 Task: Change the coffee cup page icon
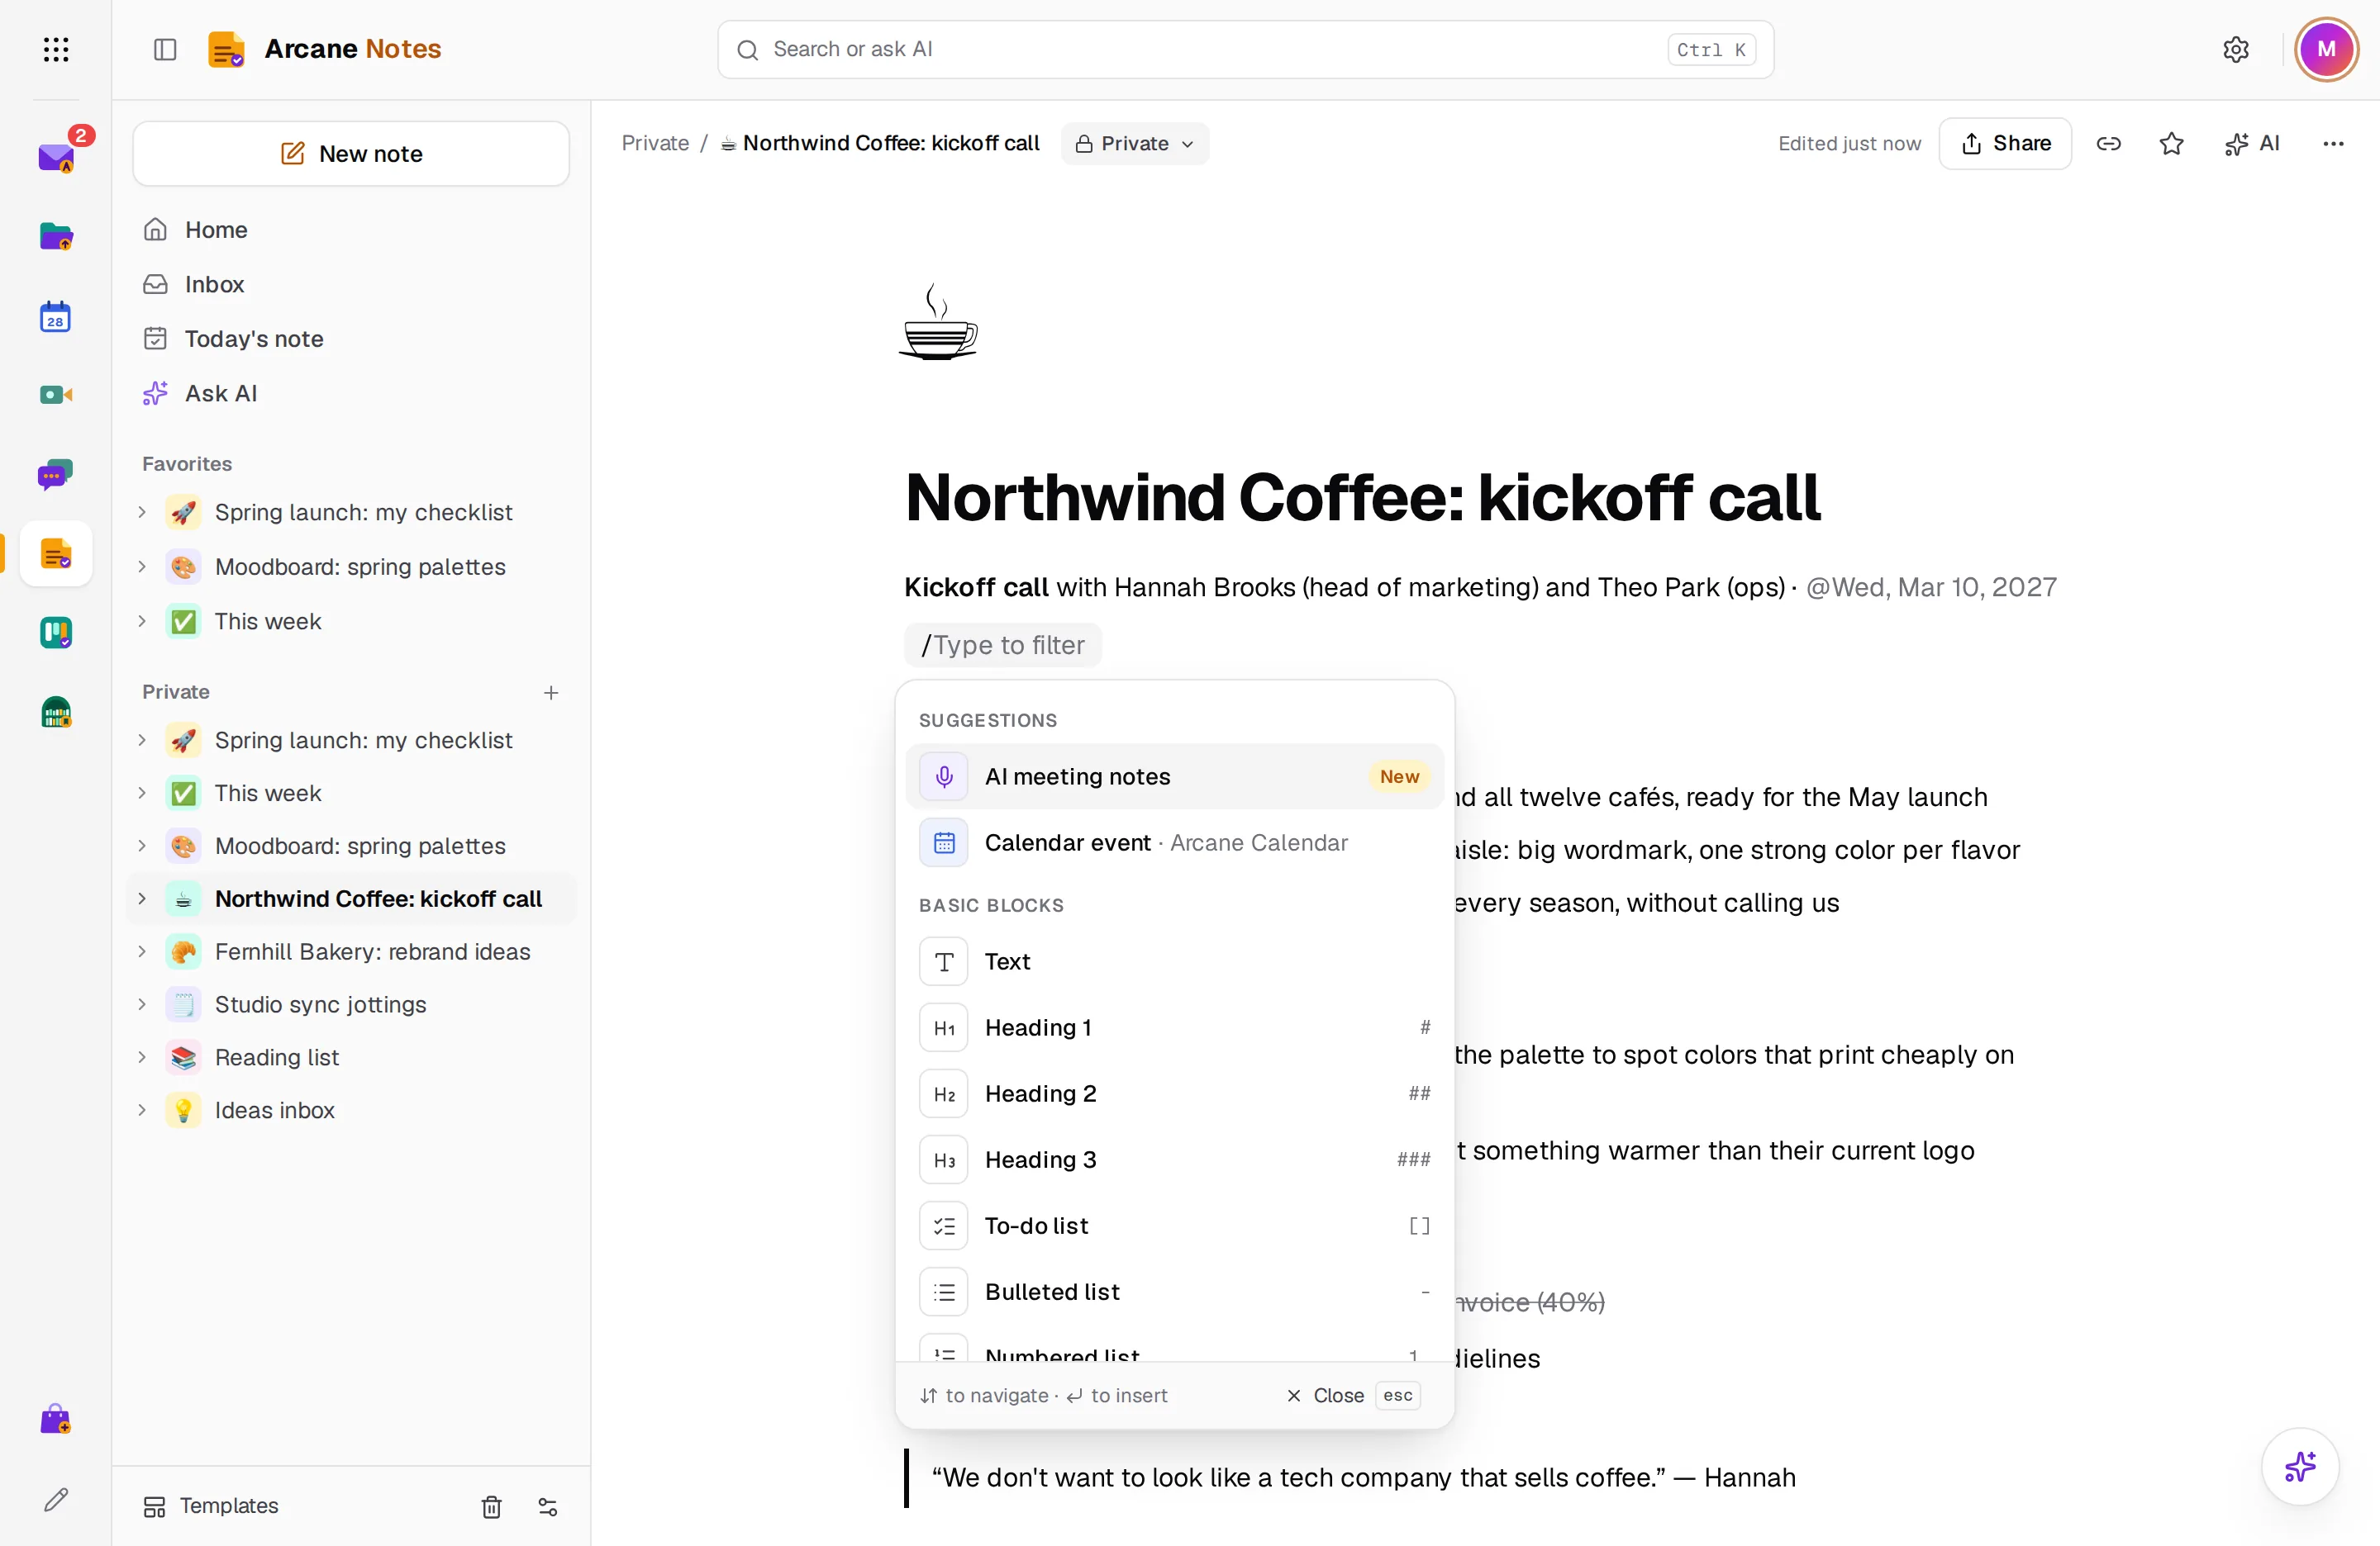point(938,323)
